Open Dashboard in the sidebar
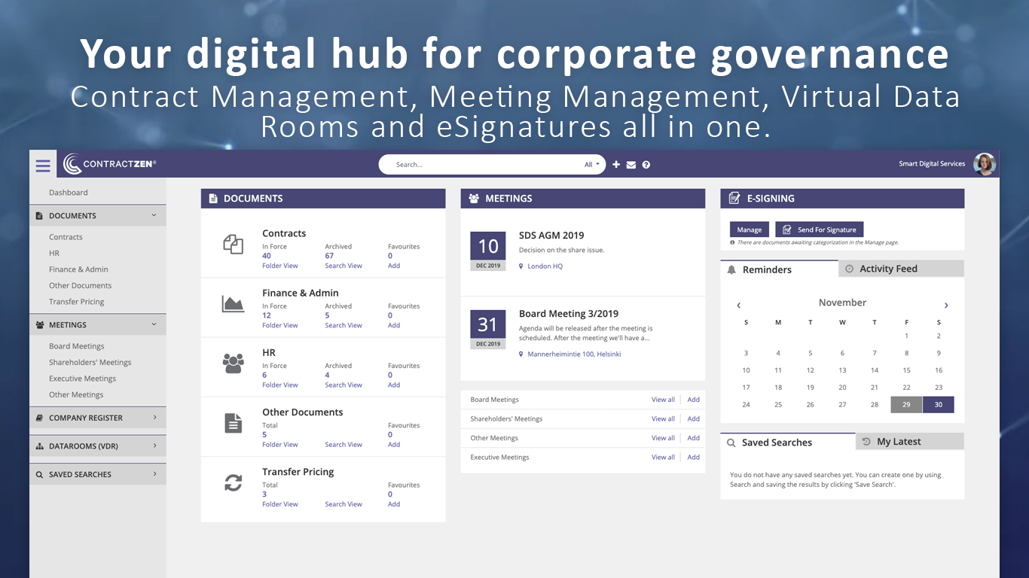Image resolution: width=1029 pixels, height=578 pixels. coord(69,193)
